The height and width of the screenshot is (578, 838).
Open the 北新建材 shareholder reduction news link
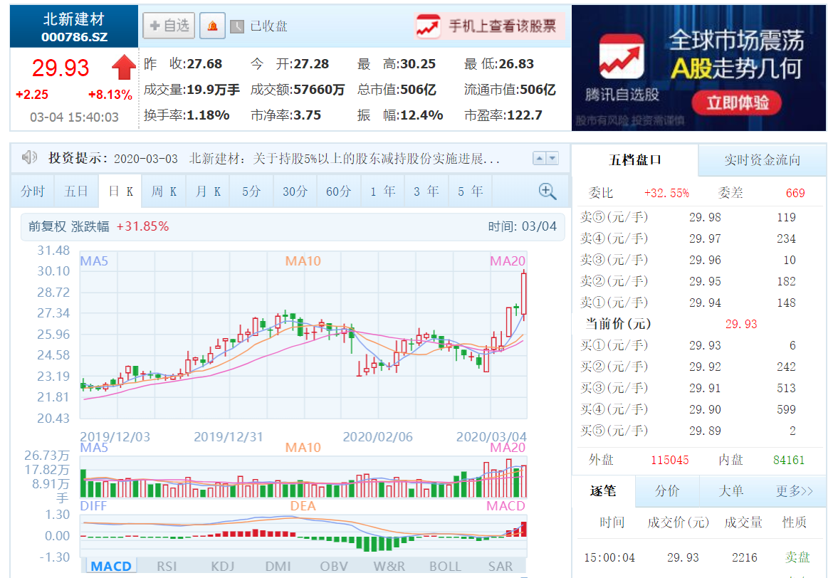pyautogui.click(x=345, y=159)
